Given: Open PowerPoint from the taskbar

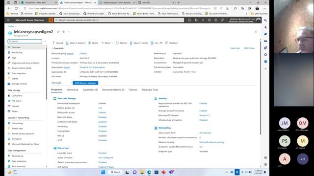Looking at the screenshot, I should pos(163,172).
